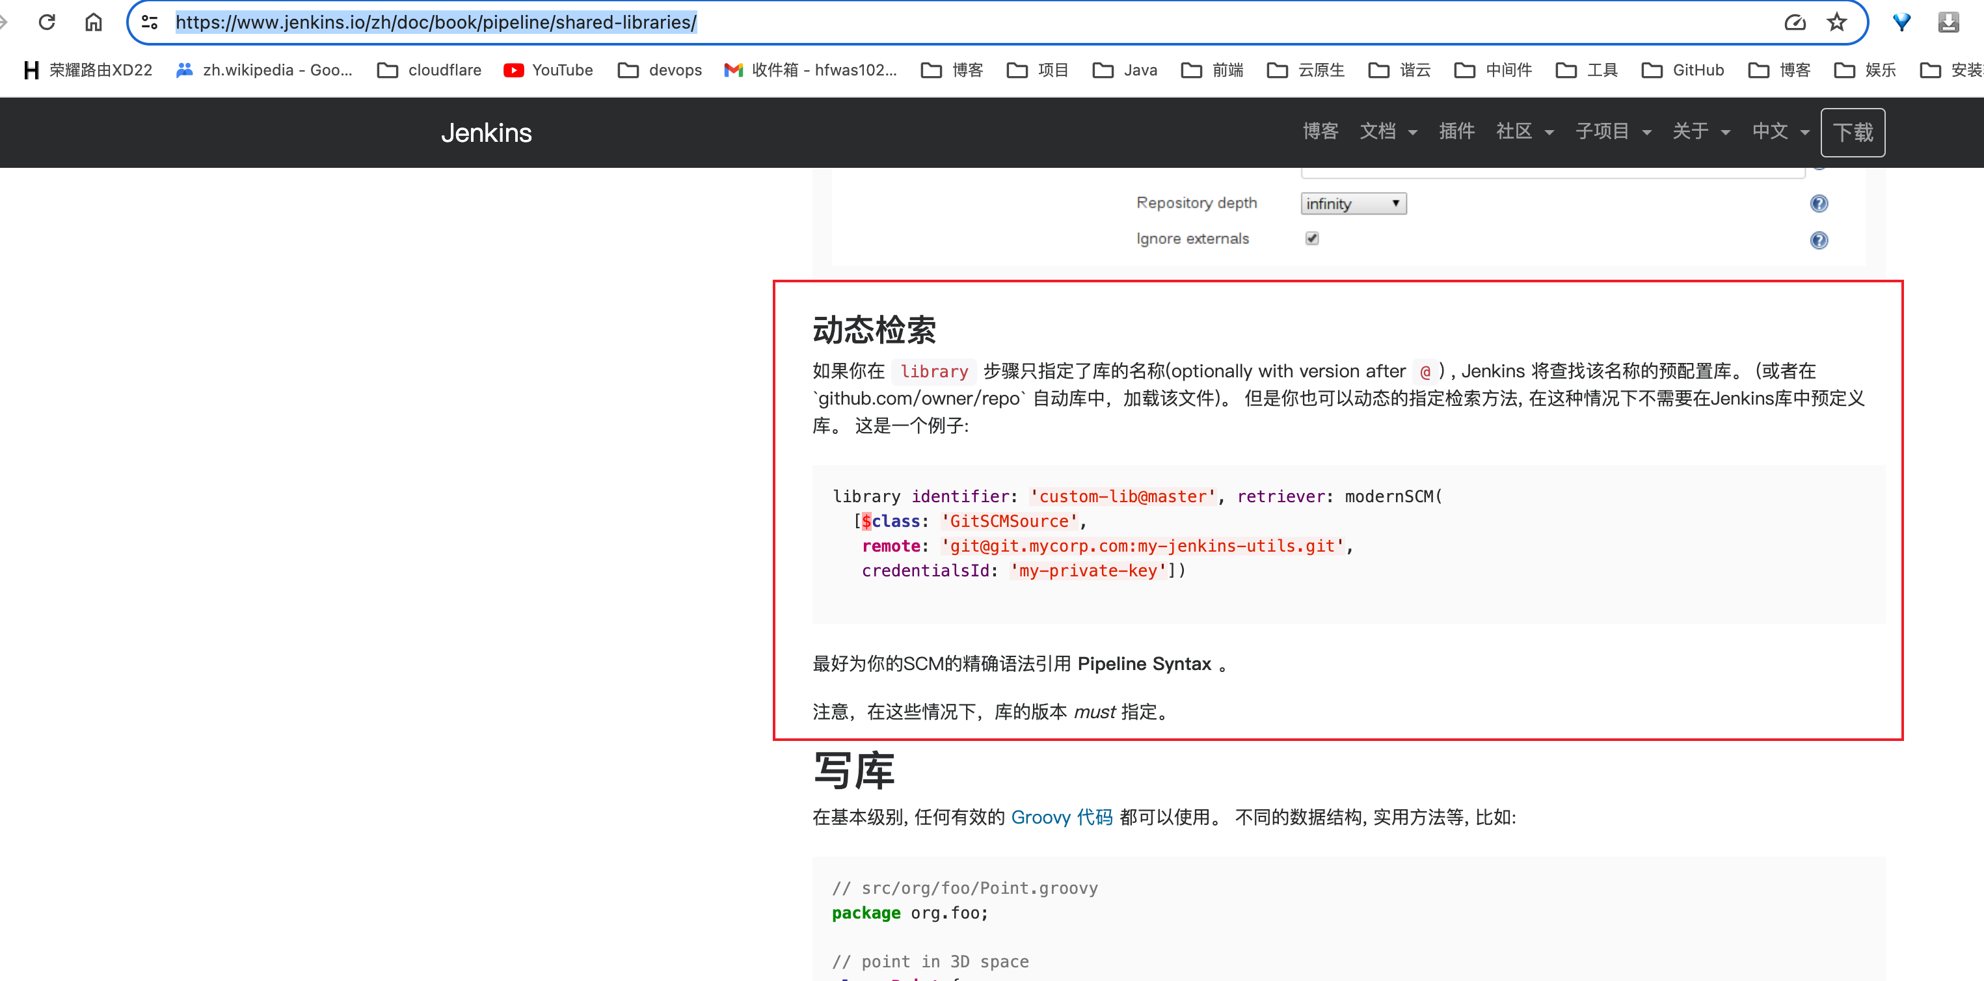Open the blue V extension icon
This screenshot has width=1984, height=981.
pyautogui.click(x=1901, y=22)
